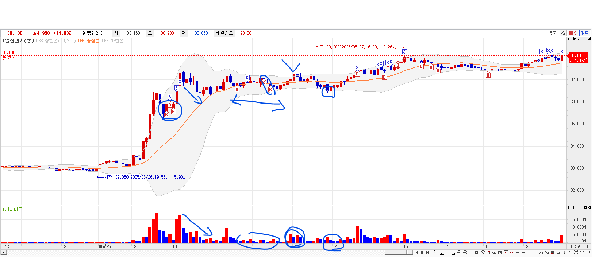The image size is (592, 257).
Task: Click the red 매수 buy button
Action: click(573, 33)
